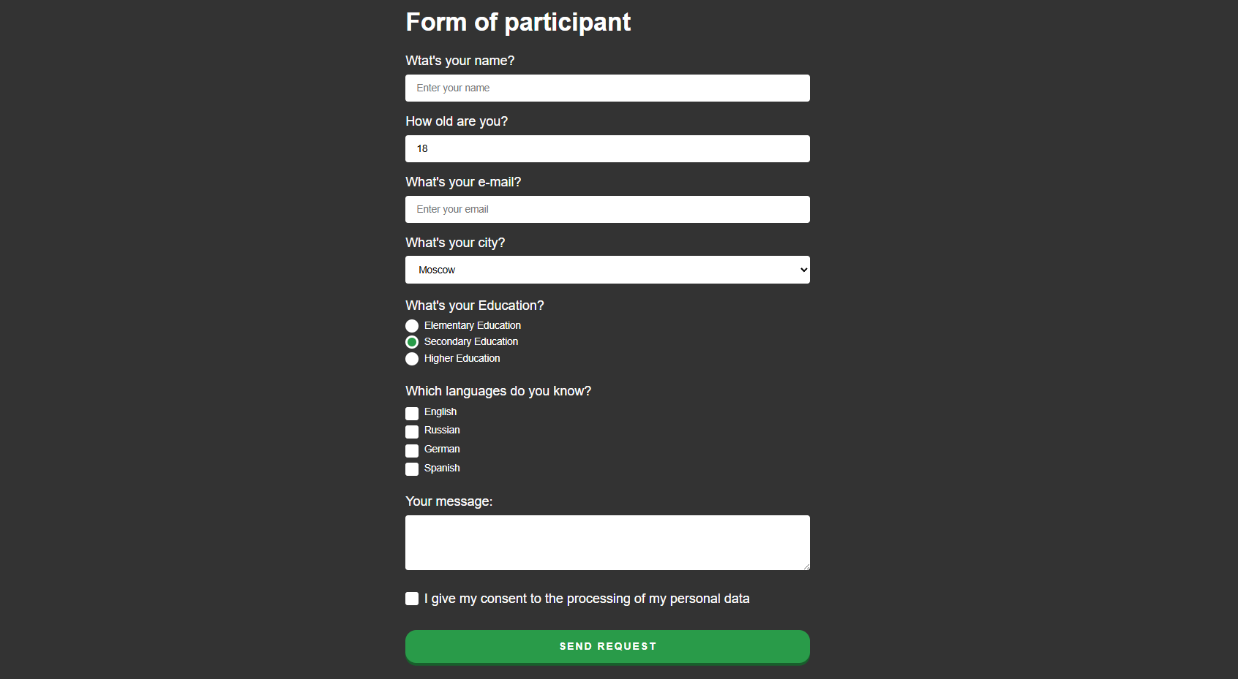
Task: Enable the German language checkbox
Action: 412,451
